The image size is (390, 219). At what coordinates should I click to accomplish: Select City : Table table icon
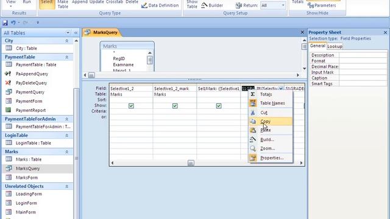click(9, 48)
